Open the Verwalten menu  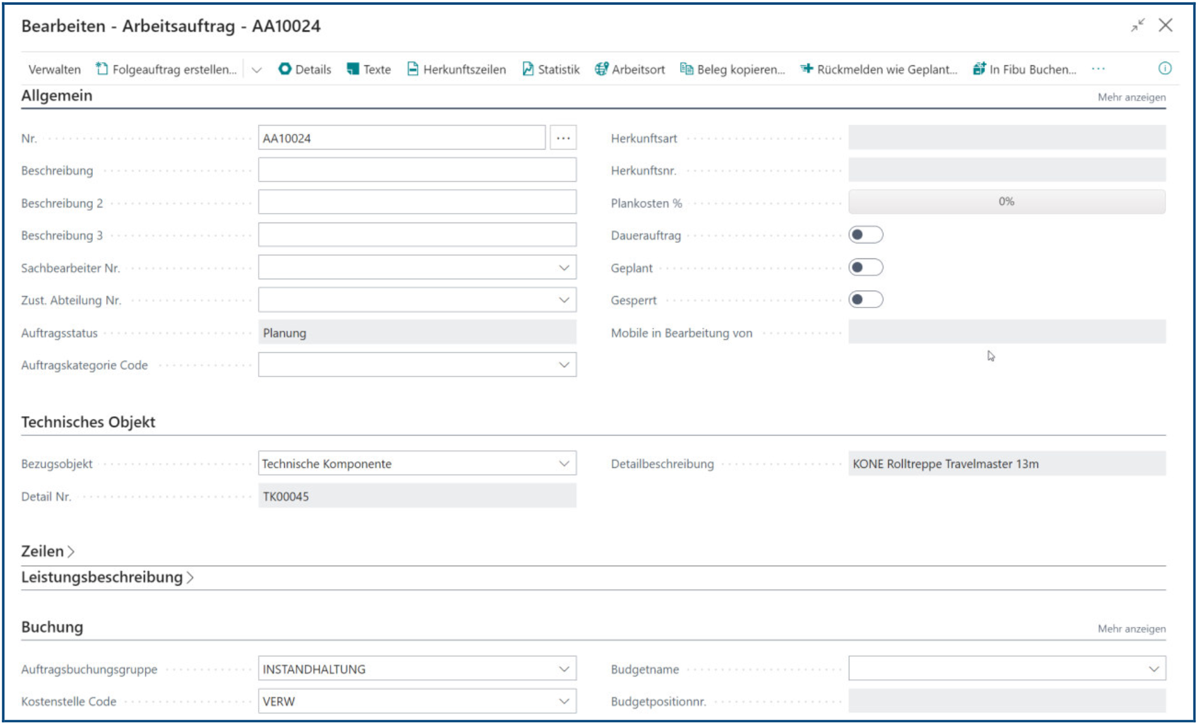point(54,69)
